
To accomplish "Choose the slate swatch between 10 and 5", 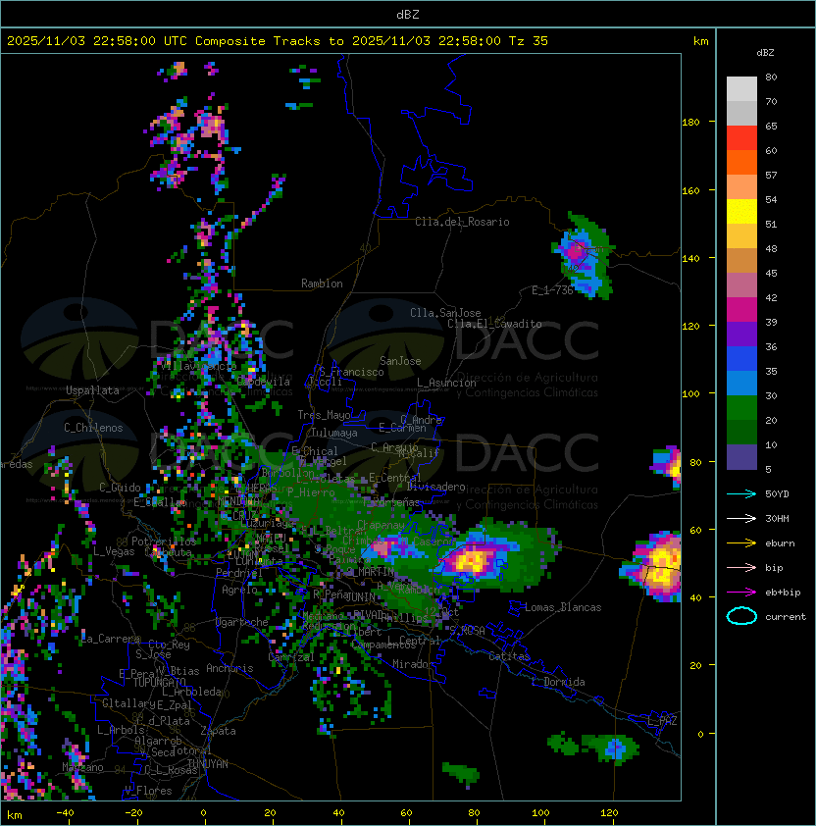I will tap(741, 457).
